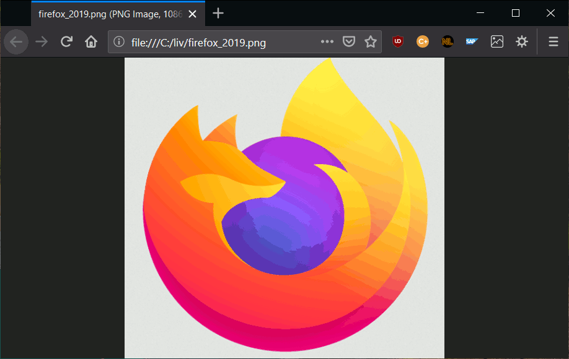Open the Firefox hamburger menu
Viewport: 569px width, 359px height.
point(553,41)
